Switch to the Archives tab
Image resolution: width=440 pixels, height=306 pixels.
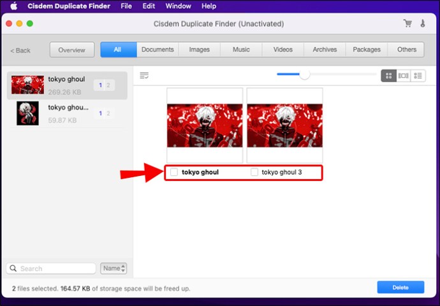point(325,50)
